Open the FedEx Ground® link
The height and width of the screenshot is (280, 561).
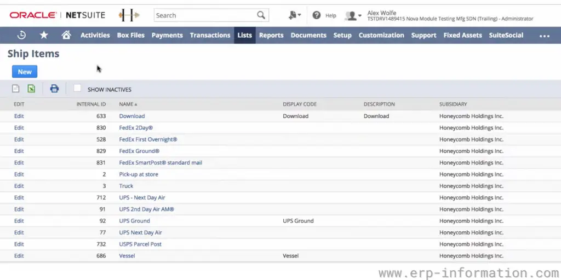point(139,151)
